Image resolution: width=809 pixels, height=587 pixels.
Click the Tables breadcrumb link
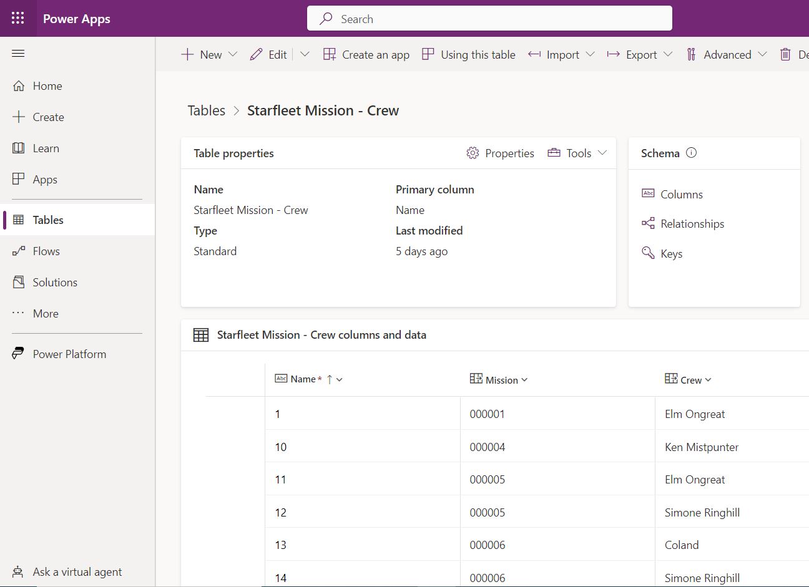pos(206,110)
